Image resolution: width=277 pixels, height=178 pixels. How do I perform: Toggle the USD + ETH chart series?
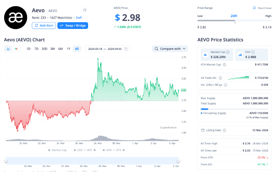point(114,150)
